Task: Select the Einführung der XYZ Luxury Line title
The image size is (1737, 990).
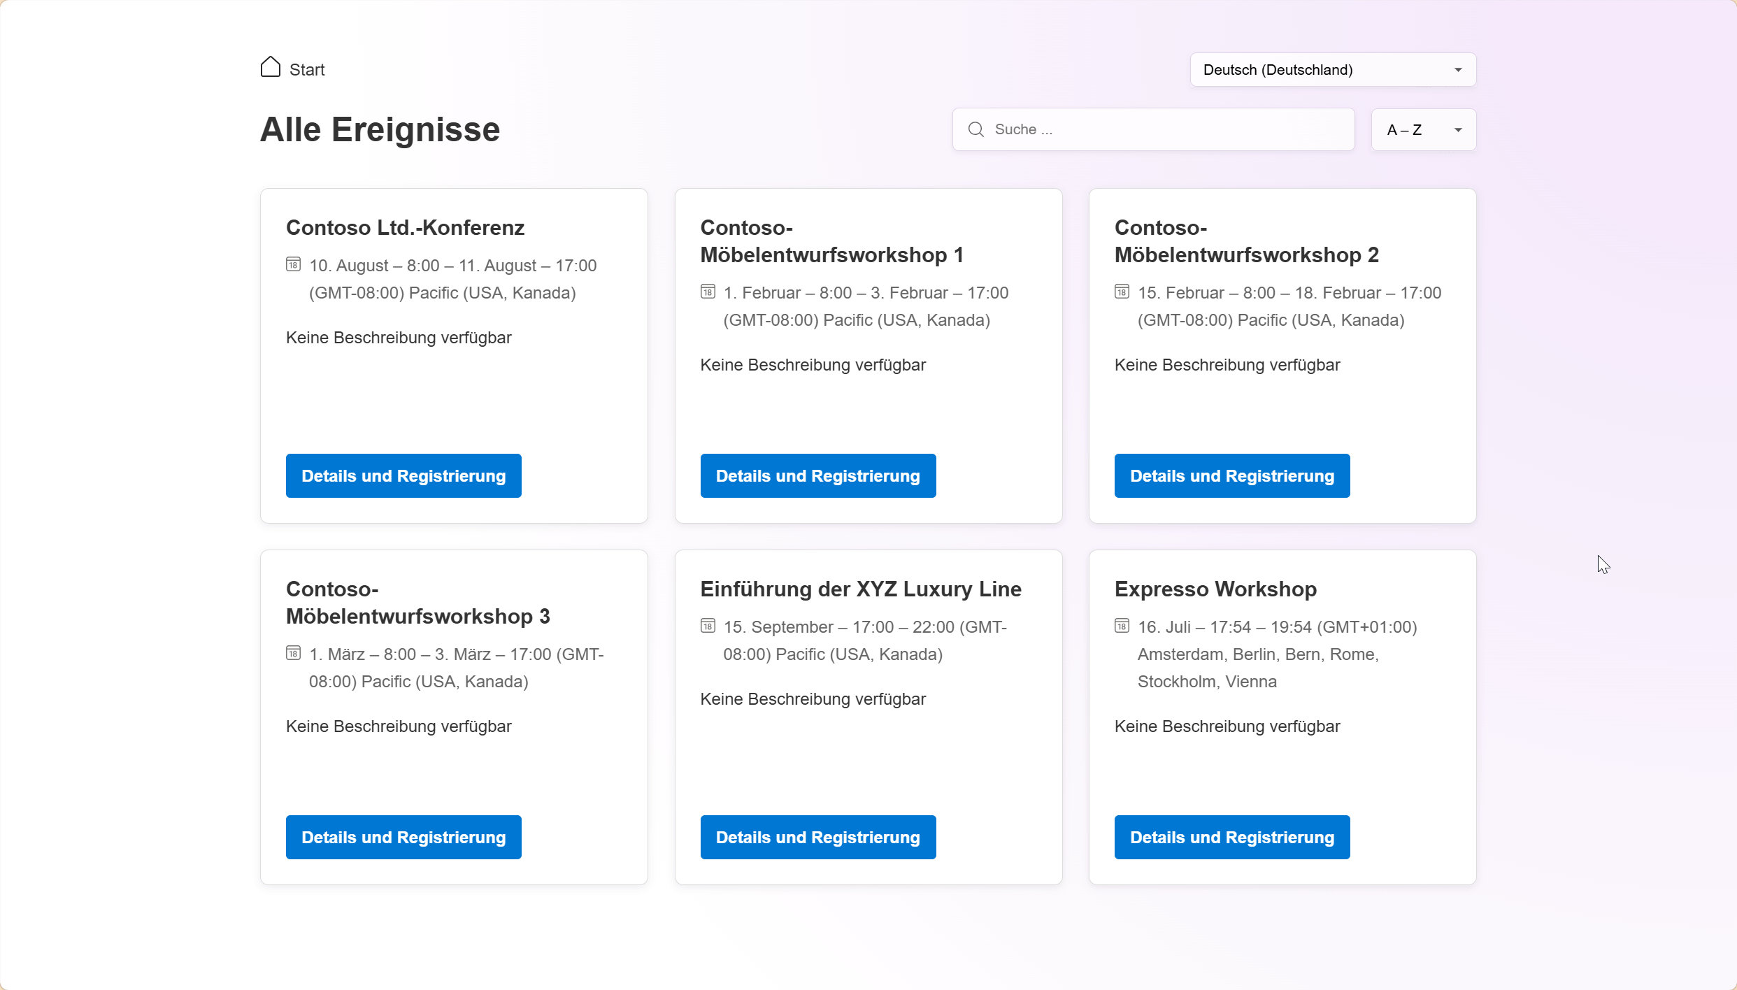Action: 861,589
